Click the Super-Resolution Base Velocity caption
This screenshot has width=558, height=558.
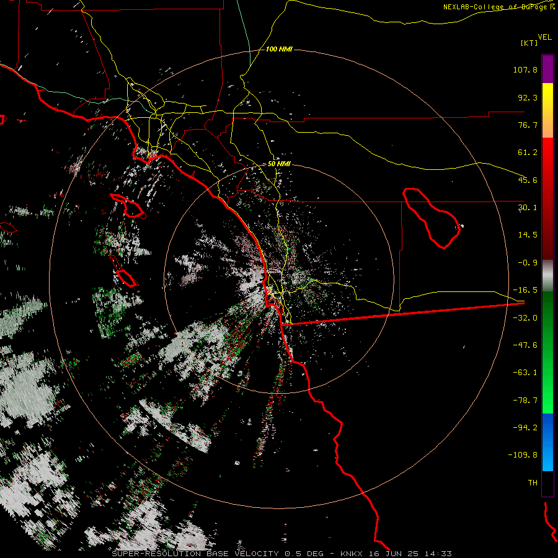point(282,554)
